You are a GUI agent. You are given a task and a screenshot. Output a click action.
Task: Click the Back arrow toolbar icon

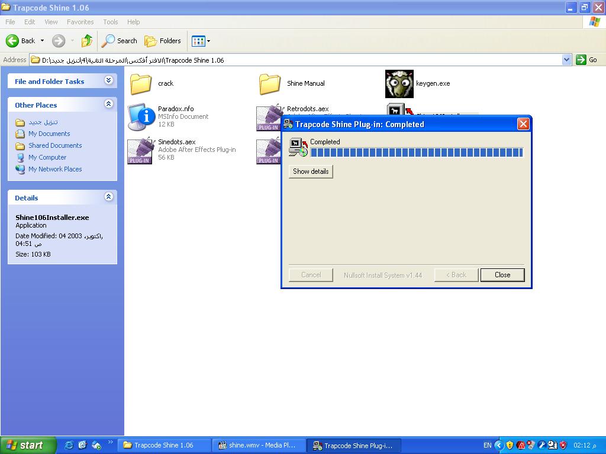(x=12, y=41)
